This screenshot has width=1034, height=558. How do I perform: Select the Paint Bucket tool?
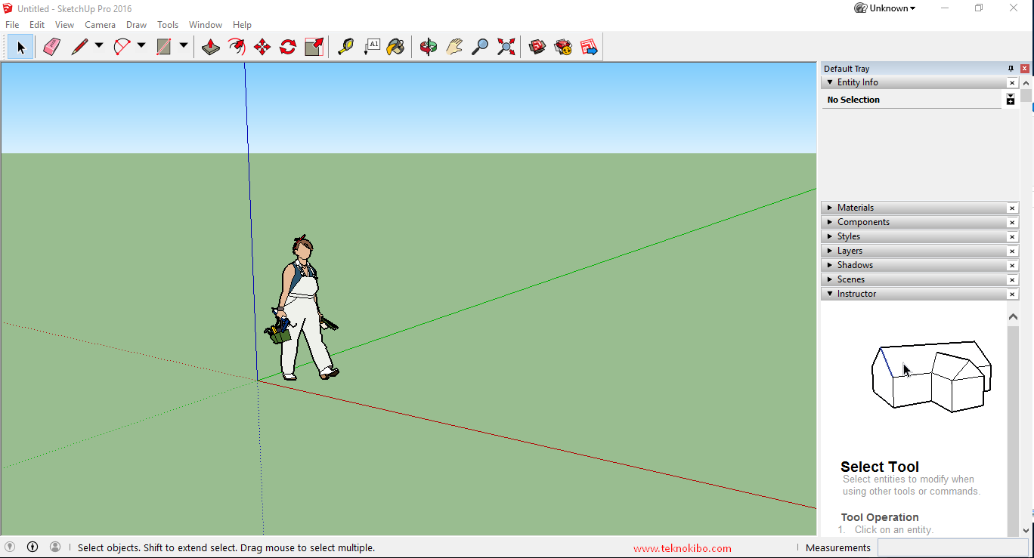tap(395, 47)
